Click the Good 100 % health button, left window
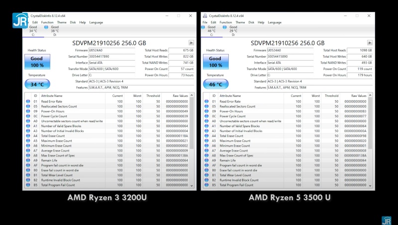Viewport: 398px width, 225px height. coord(37,62)
